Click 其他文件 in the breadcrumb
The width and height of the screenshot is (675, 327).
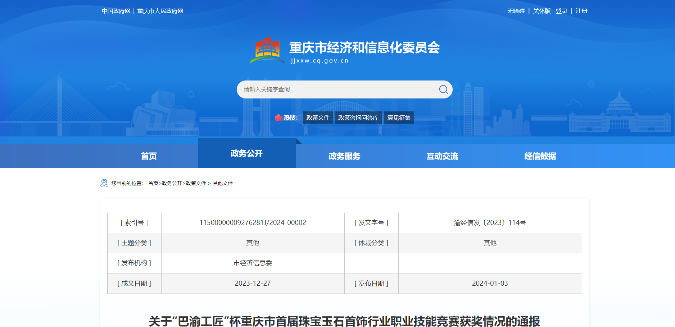223,183
